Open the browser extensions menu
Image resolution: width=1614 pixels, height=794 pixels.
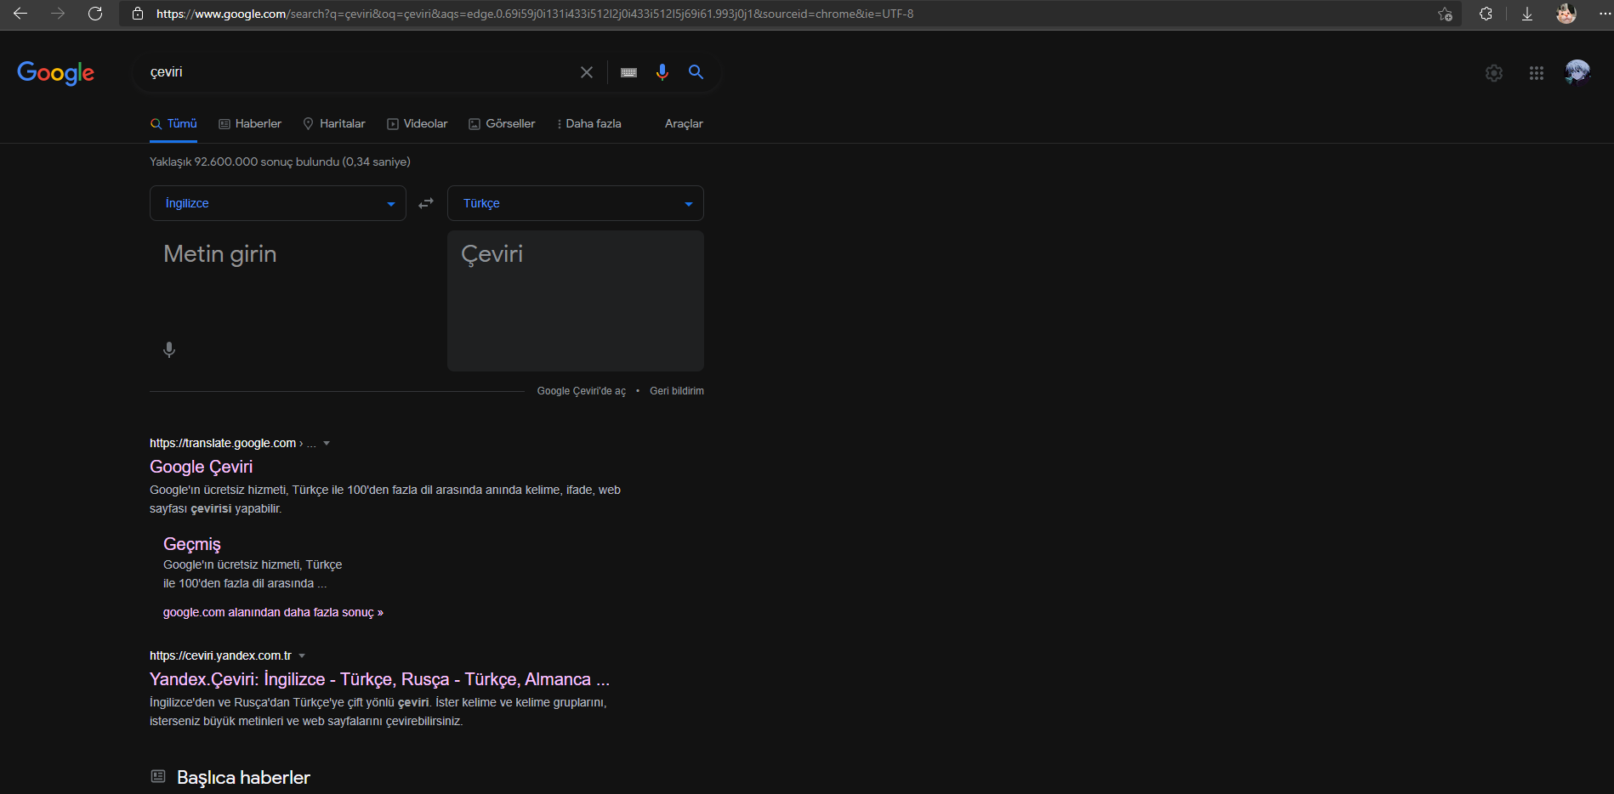point(1486,14)
